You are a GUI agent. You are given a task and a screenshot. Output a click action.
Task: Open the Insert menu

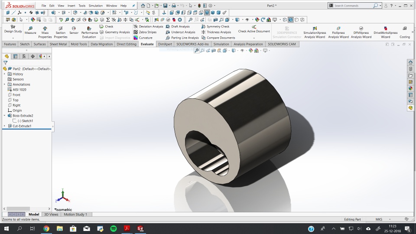click(71, 6)
